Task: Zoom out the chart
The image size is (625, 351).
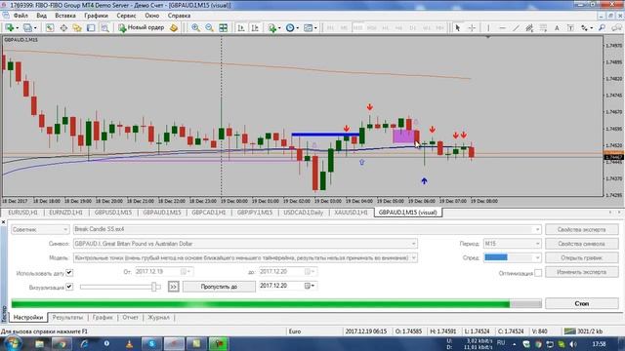Action: [209, 28]
